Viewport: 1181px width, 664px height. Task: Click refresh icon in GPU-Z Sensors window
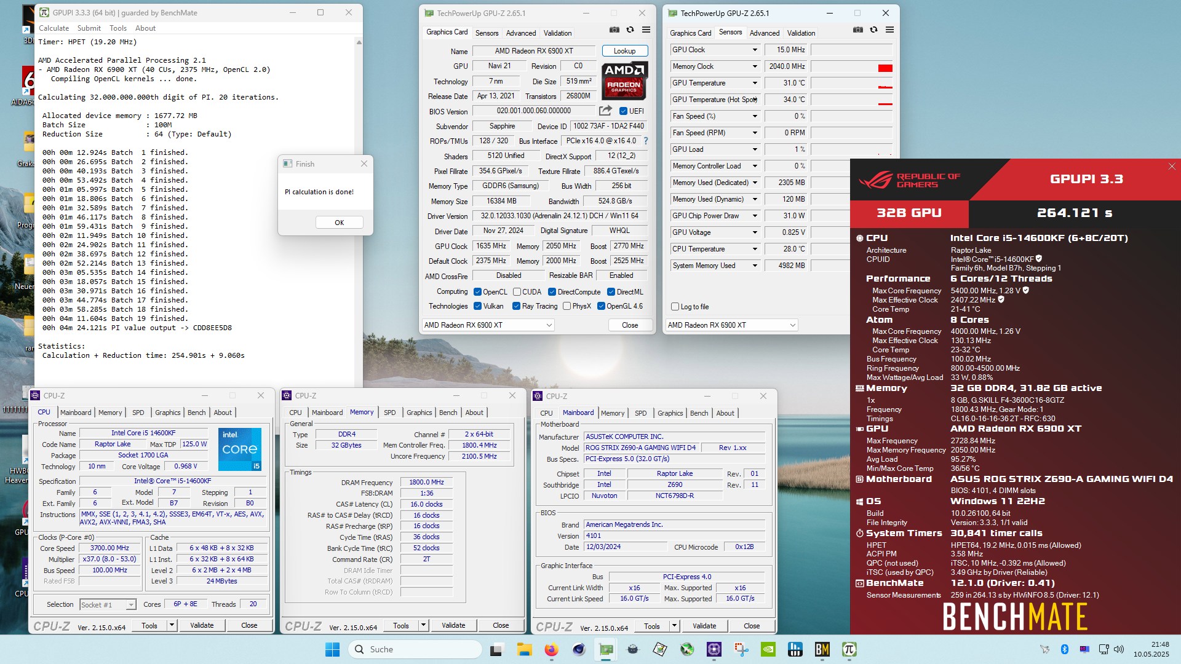pyautogui.click(x=873, y=30)
